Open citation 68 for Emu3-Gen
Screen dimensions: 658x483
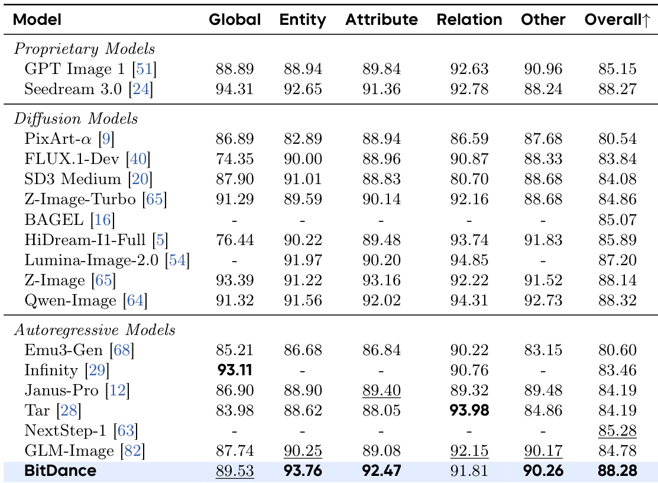click(x=123, y=350)
